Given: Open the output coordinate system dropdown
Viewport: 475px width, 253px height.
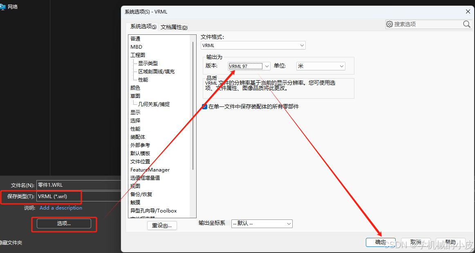Looking at the screenshot, I should (x=262, y=224).
